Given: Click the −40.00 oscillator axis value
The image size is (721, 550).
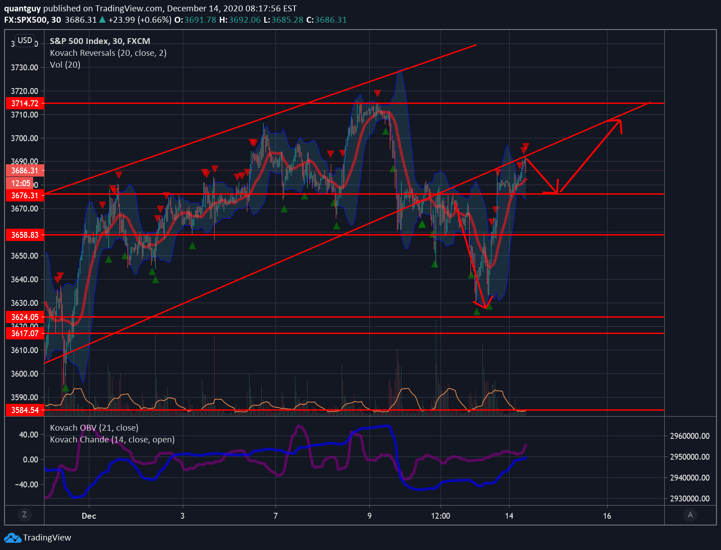Looking at the screenshot, I should point(26,485).
